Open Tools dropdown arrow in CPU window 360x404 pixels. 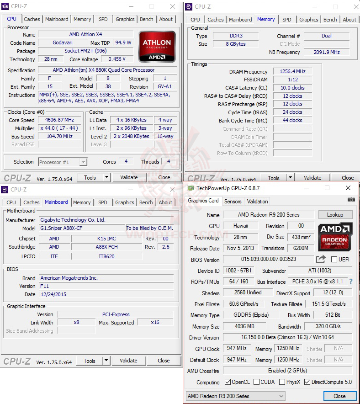click(x=106, y=177)
